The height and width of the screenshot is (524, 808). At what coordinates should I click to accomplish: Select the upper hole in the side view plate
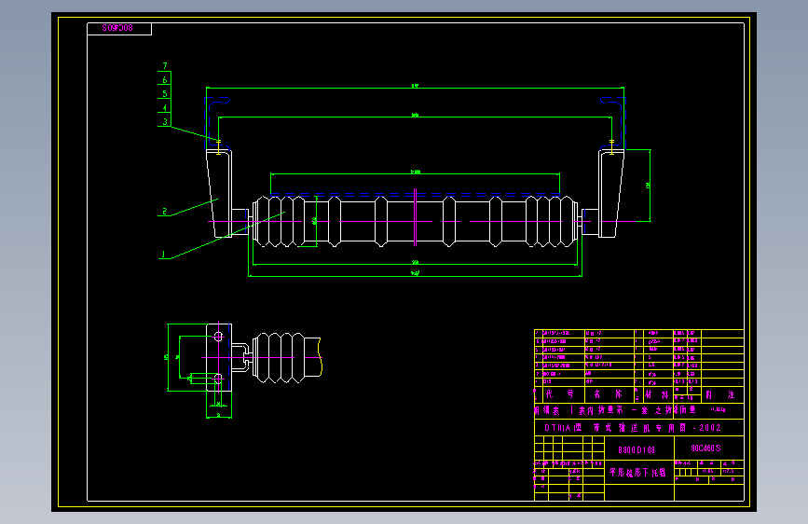(218, 337)
